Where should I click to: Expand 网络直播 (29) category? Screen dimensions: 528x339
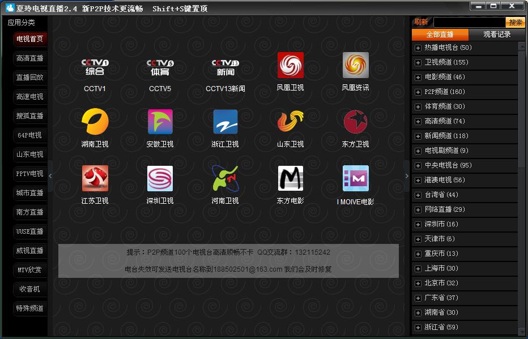tap(418, 210)
